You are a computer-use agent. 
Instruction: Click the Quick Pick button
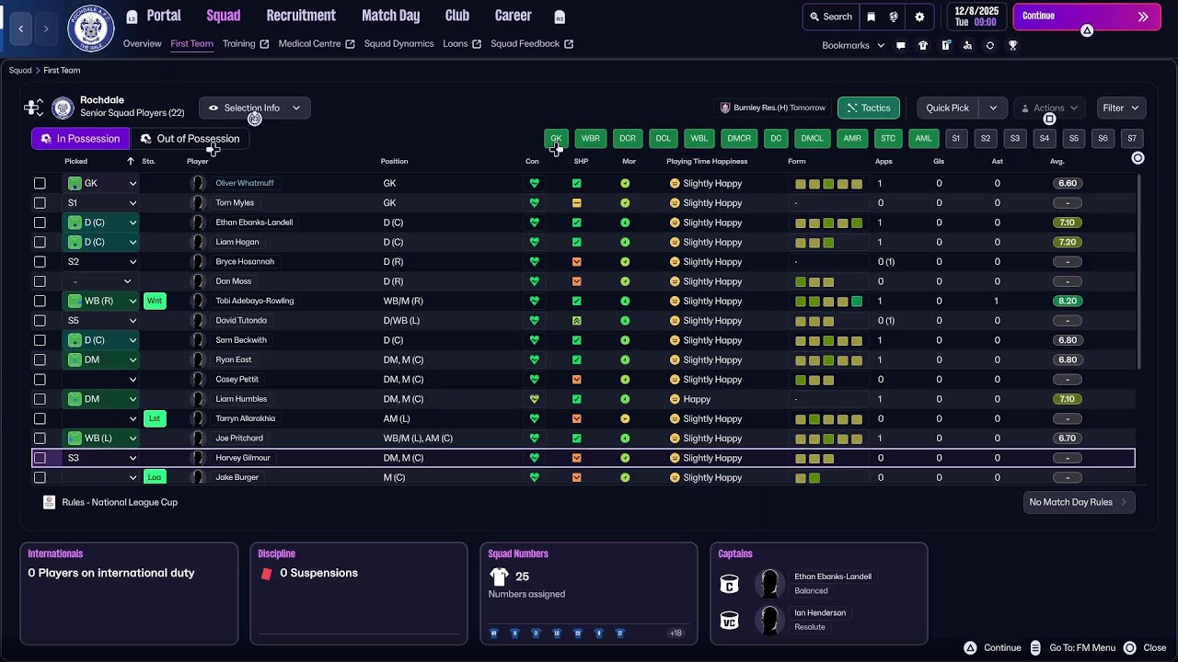pos(948,108)
